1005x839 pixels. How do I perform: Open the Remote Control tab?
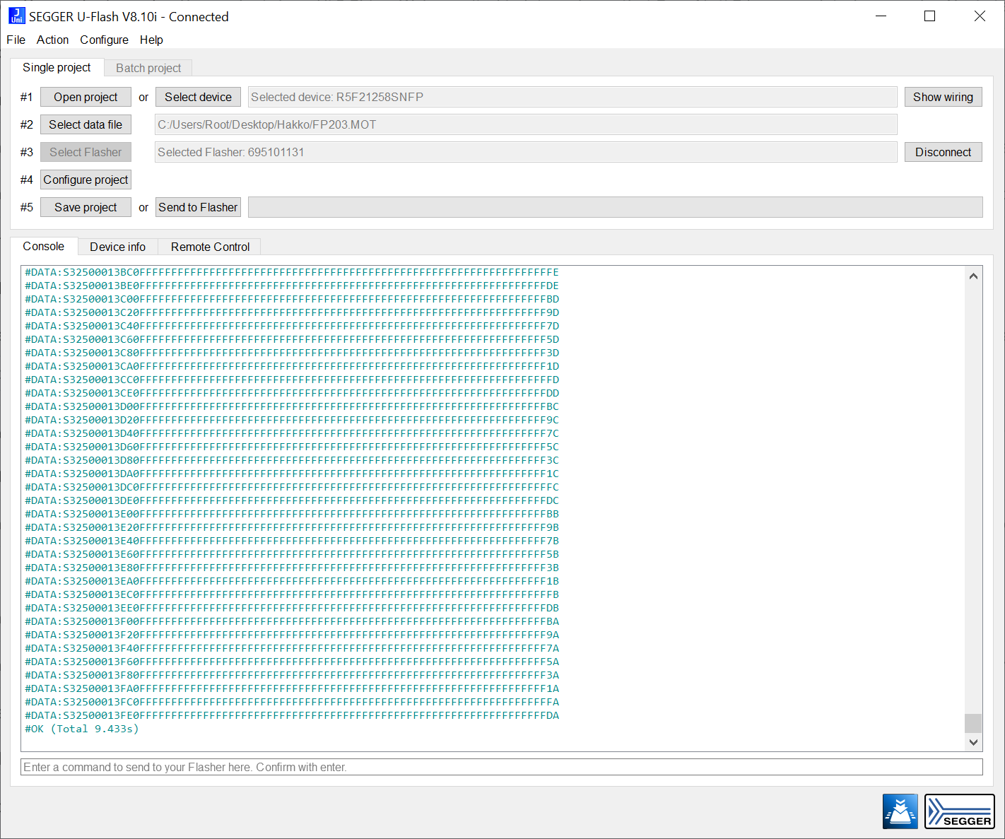(x=210, y=247)
